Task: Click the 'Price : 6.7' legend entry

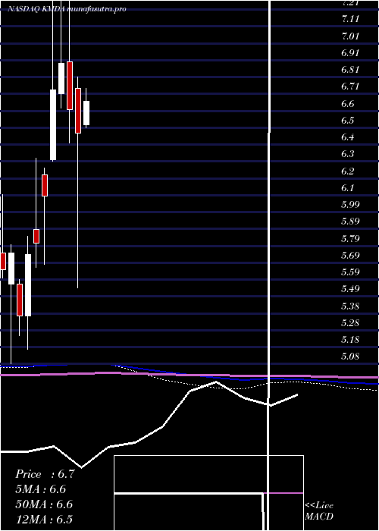Action: tap(45, 474)
